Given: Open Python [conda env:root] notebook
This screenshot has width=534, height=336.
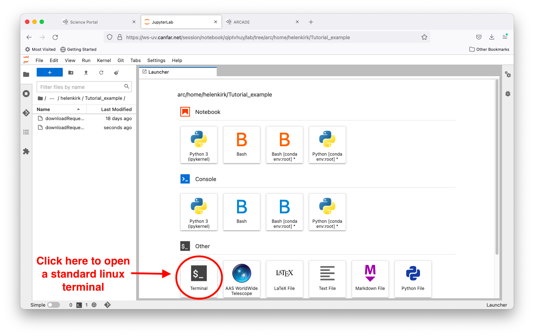Looking at the screenshot, I should point(327,145).
